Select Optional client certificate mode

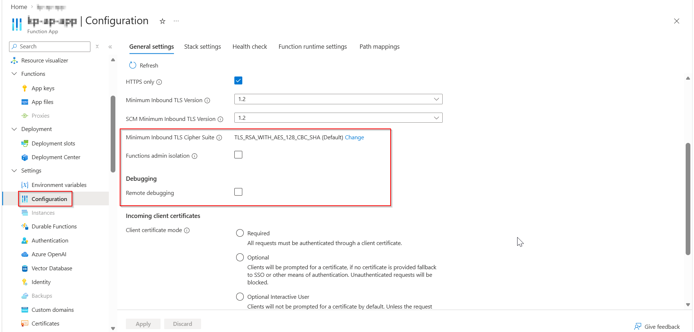click(240, 257)
